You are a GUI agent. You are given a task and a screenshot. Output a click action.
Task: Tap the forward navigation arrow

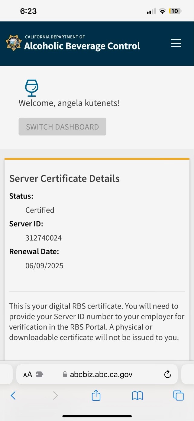(x=55, y=396)
